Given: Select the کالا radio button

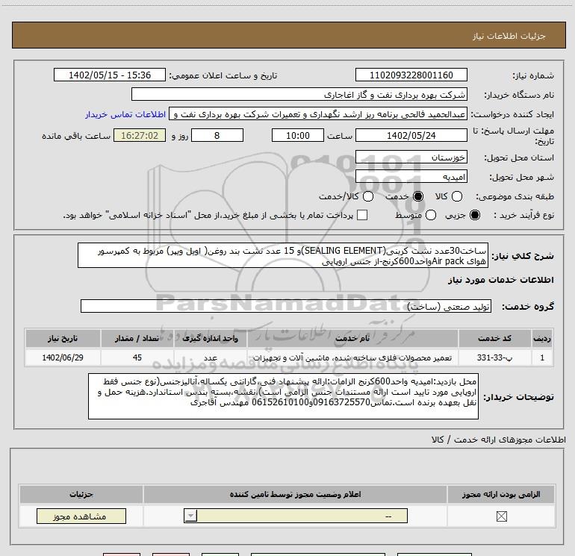Looking at the screenshot, I should [457, 196].
